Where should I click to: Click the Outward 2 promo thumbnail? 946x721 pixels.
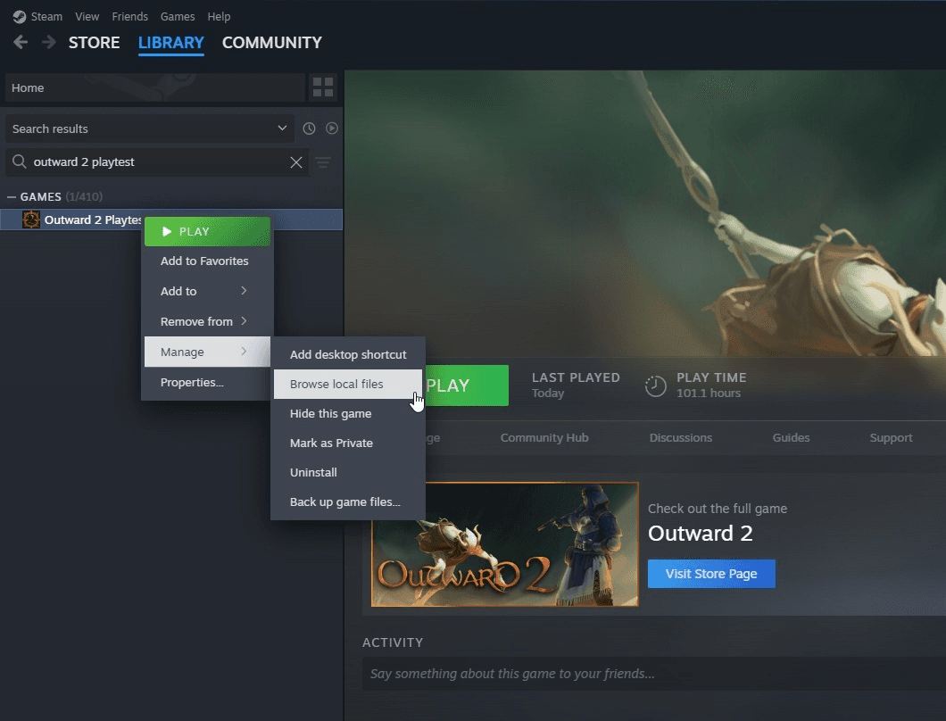click(505, 544)
